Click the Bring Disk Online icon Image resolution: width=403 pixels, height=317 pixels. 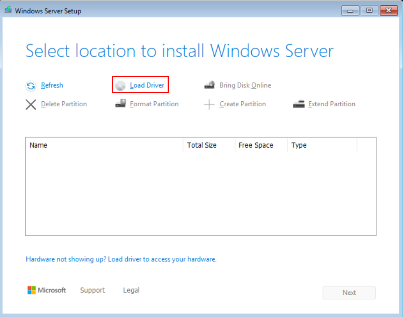209,85
